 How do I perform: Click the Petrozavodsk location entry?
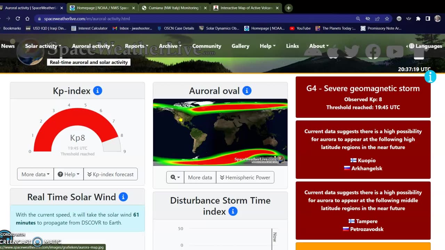click(x=363, y=229)
